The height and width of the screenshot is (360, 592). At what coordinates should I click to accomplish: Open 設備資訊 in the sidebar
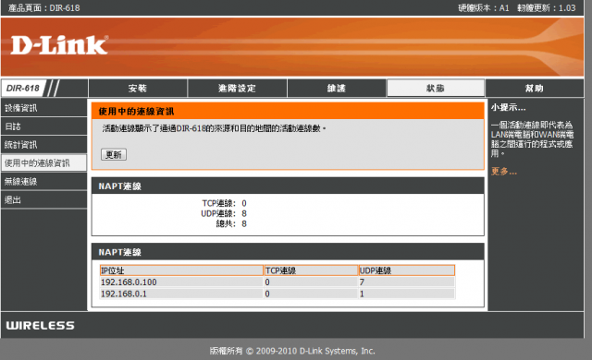(43, 108)
